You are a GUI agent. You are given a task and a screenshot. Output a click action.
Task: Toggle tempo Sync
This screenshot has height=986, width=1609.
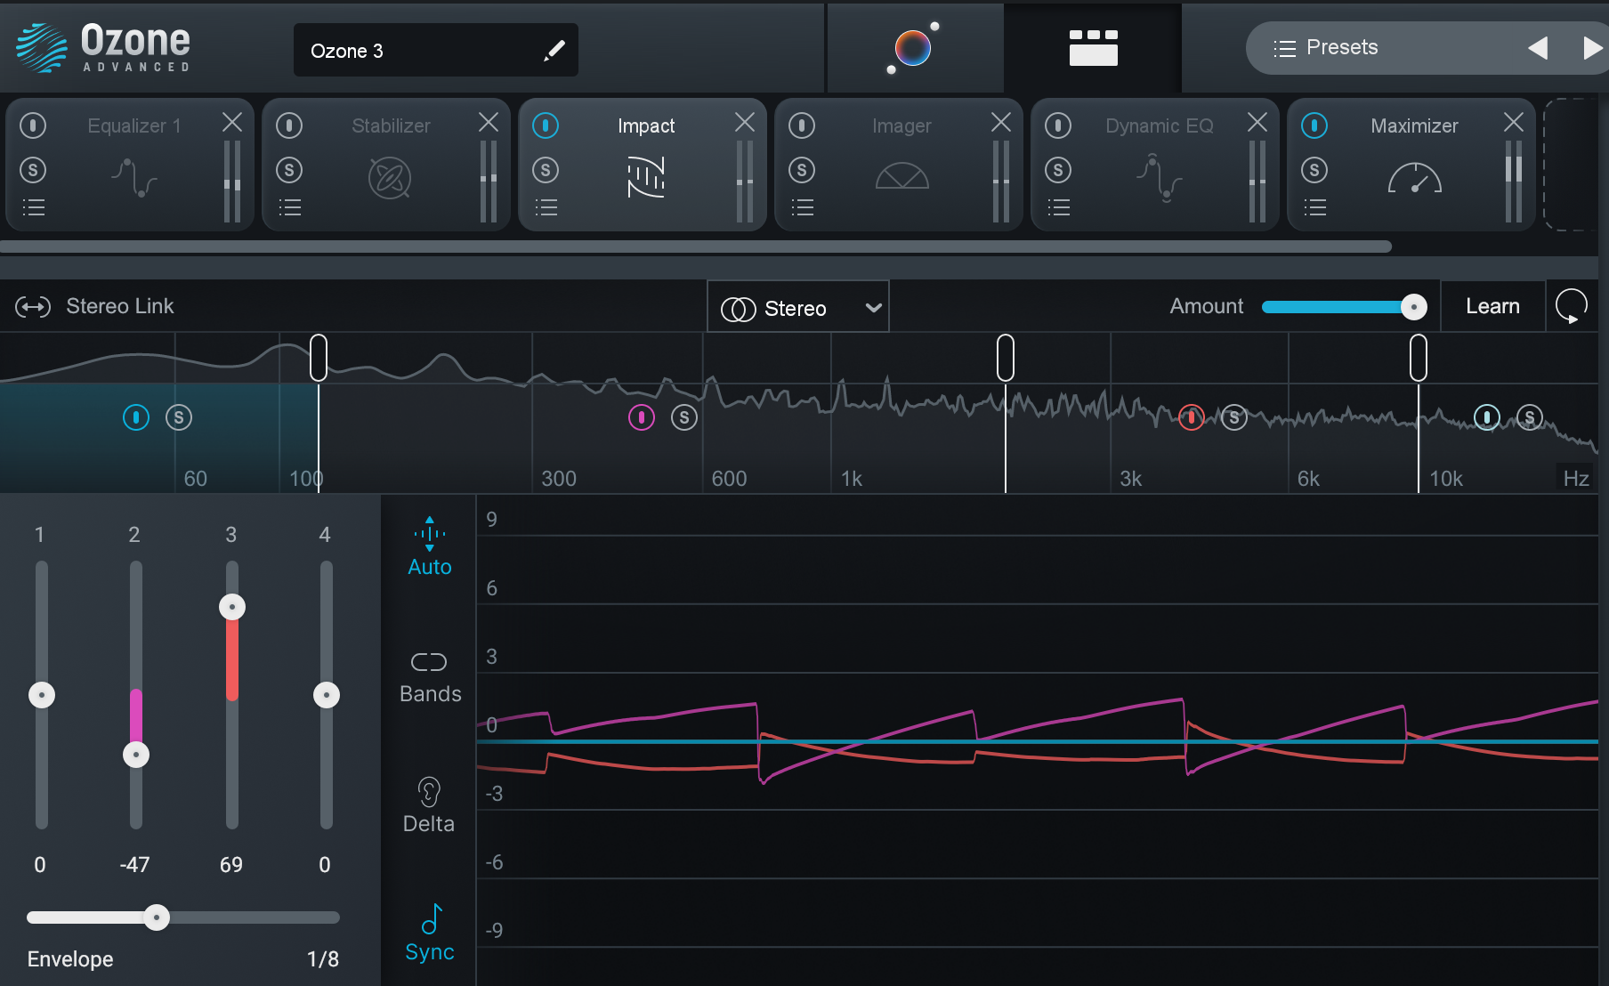click(x=430, y=933)
